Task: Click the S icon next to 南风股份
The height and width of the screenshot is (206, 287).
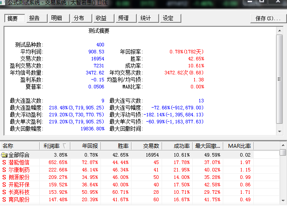Action: point(4,199)
